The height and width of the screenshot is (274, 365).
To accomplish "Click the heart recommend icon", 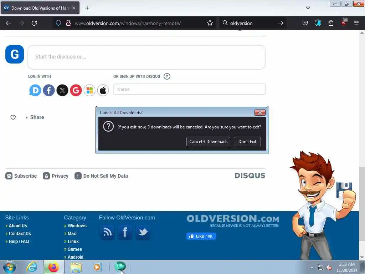I will pos(13,117).
